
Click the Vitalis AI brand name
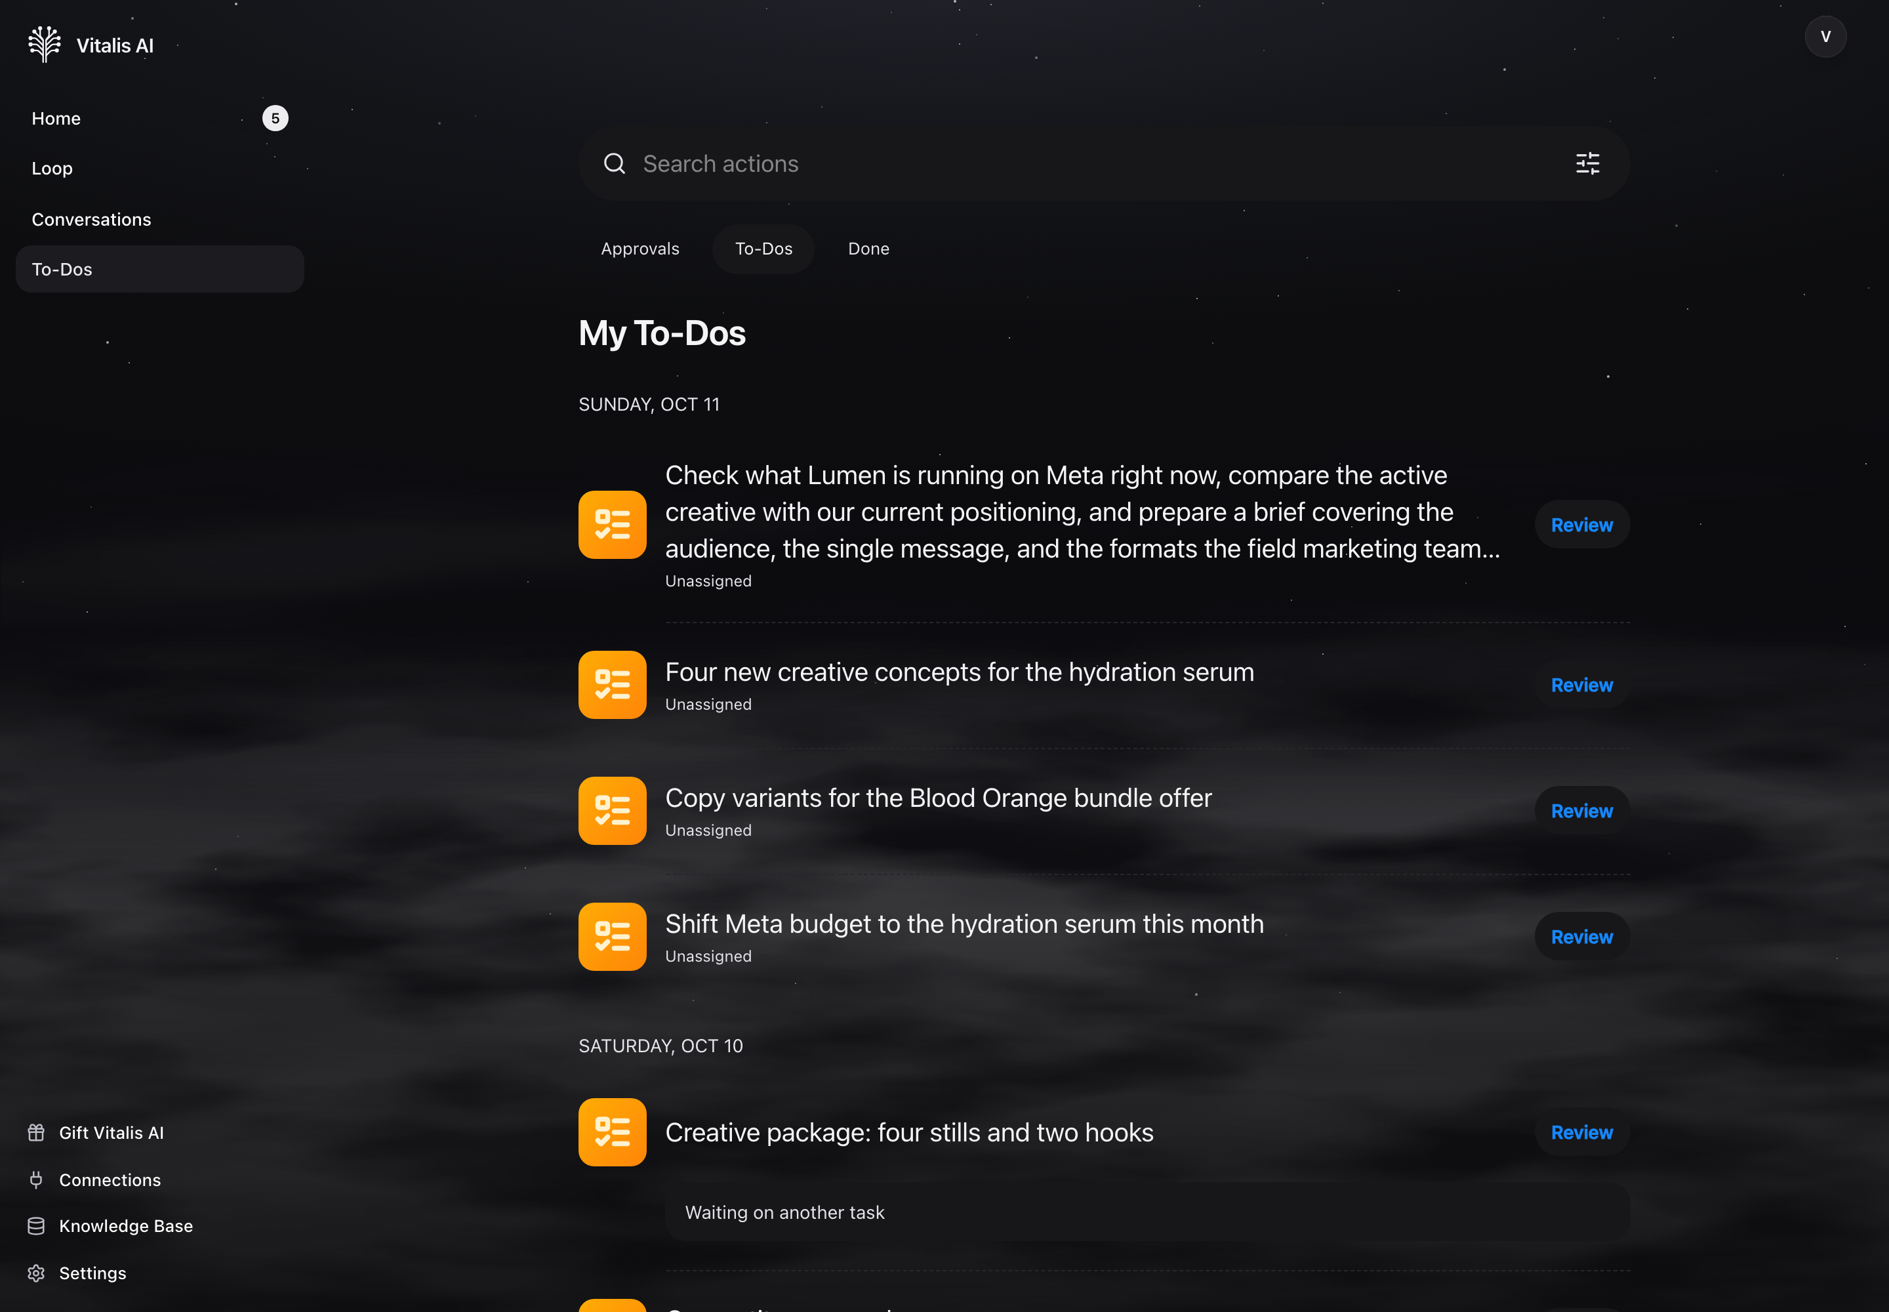coord(115,46)
